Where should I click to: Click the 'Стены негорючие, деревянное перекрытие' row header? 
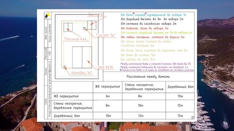point(73,106)
